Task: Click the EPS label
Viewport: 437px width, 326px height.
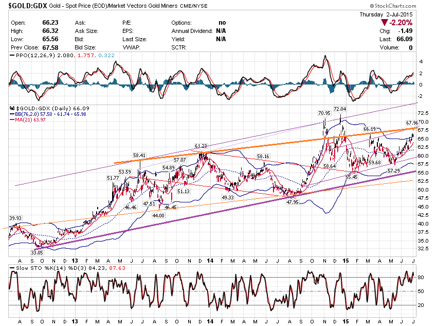Action: tap(128, 31)
